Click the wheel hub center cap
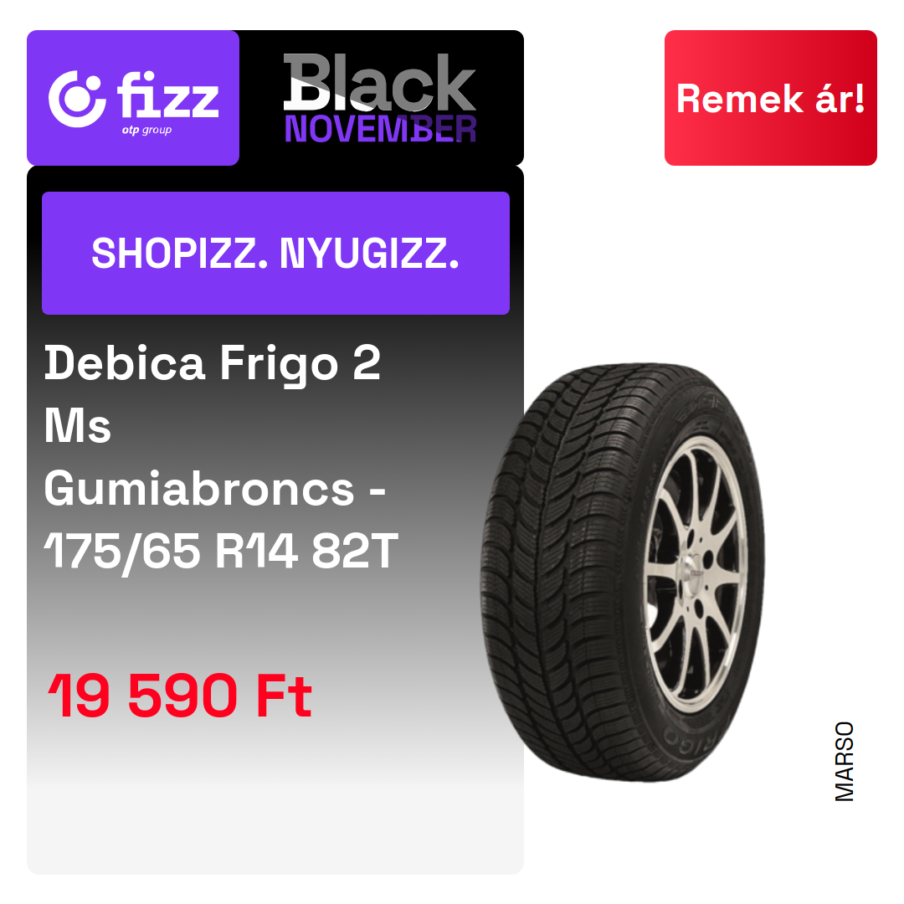The height and width of the screenshot is (904, 904). (x=696, y=572)
